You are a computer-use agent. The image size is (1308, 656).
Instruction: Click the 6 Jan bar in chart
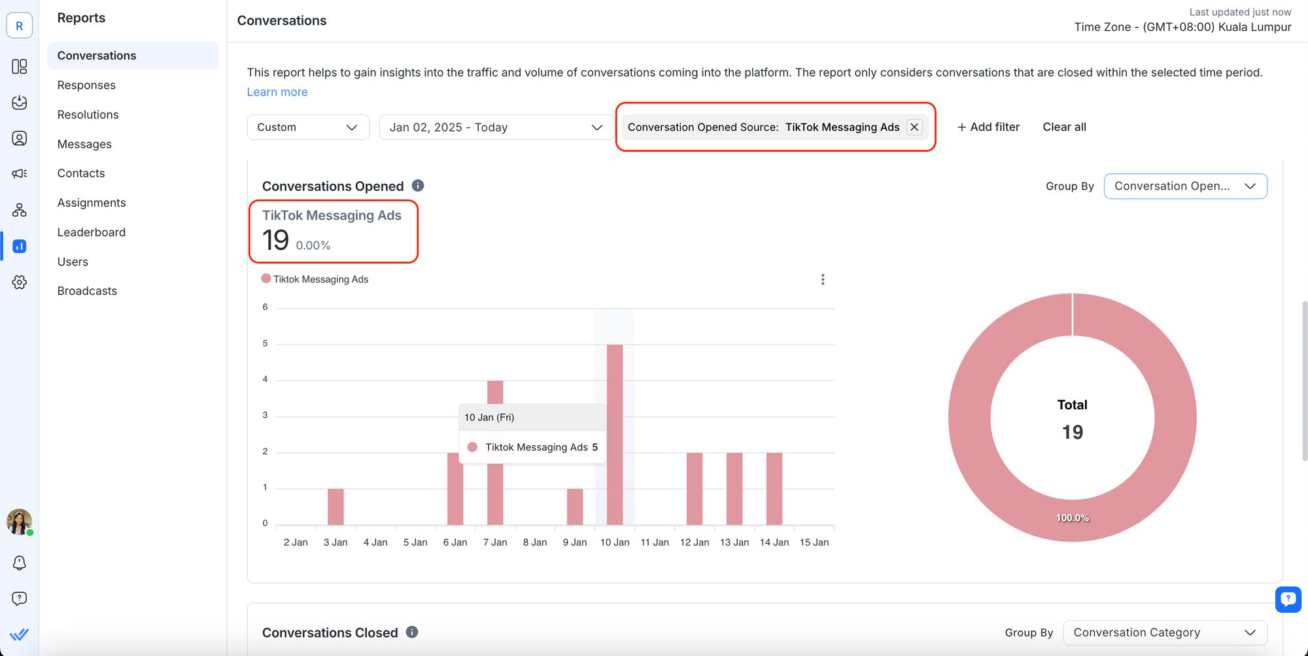point(455,489)
